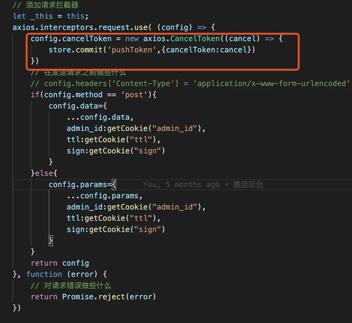
Task: Click 'Promise' in the return statement
Action: 78,296
